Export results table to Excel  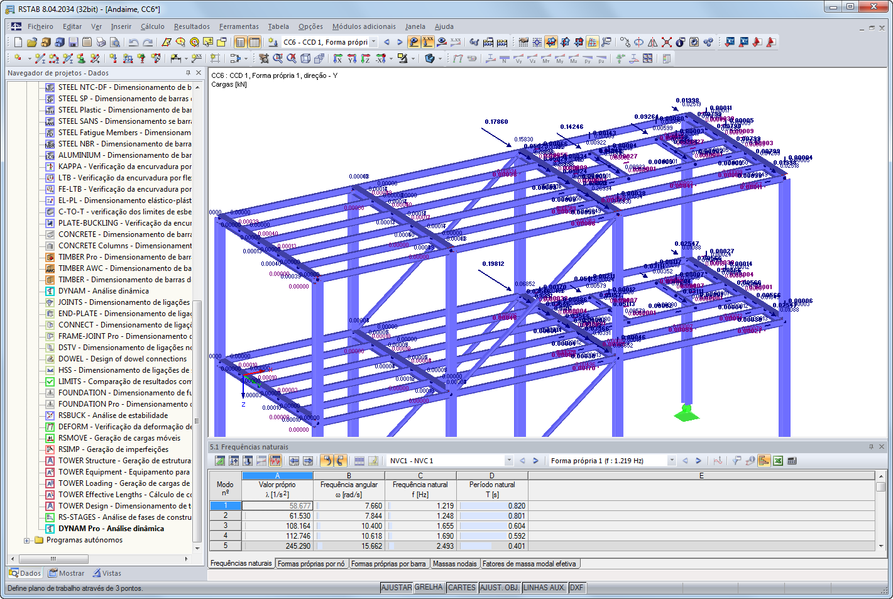coord(778,461)
